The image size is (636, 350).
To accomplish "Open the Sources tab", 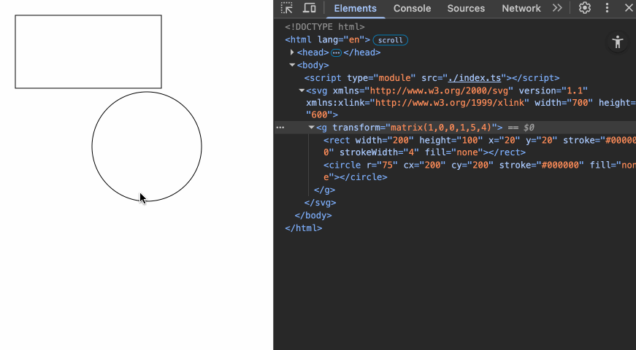I will coord(466,9).
